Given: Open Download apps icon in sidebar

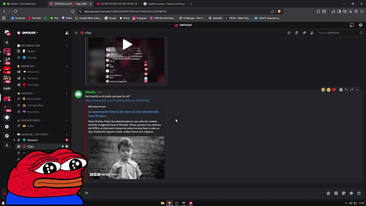Looking at the screenshot, I should (x=7, y=145).
